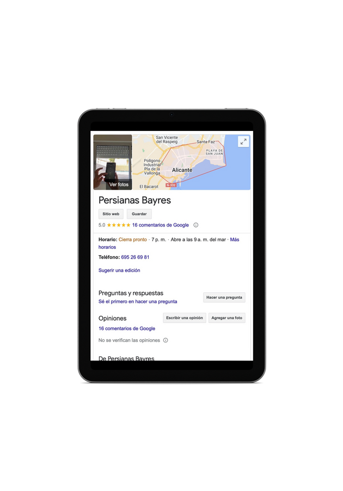Click Agregar una foto button
343x491 pixels.
tap(227, 318)
